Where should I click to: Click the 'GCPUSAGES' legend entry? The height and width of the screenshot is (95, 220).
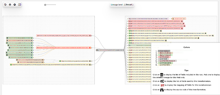click(165, 63)
